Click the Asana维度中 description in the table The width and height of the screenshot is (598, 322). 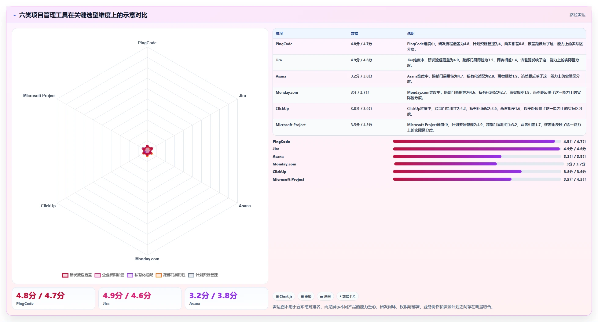coord(493,79)
